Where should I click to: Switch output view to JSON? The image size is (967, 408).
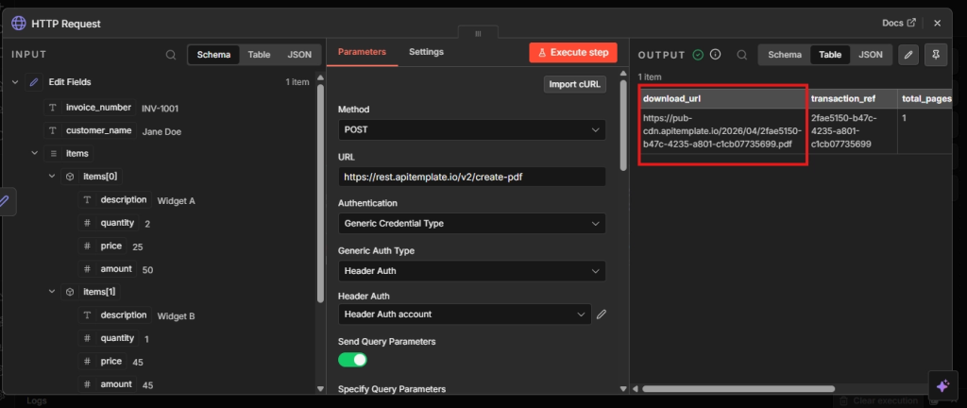pos(870,55)
